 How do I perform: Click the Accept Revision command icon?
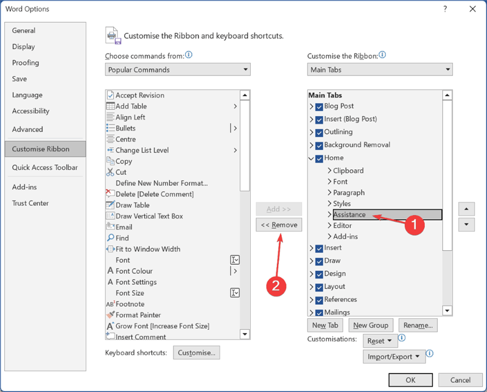pyautogui.click(x=110, y=95)
